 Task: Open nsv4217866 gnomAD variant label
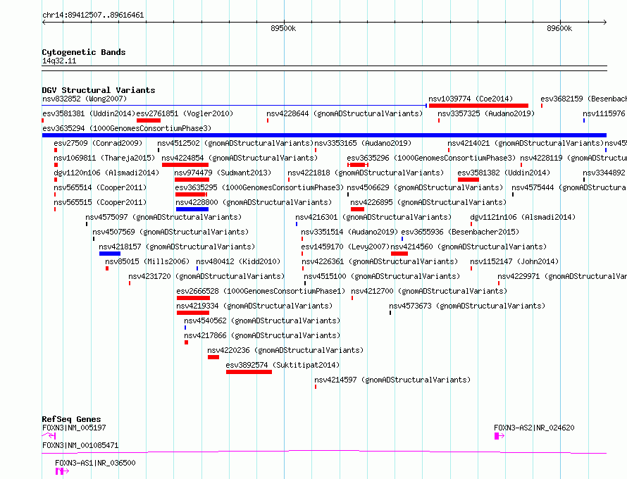[262, 335]
